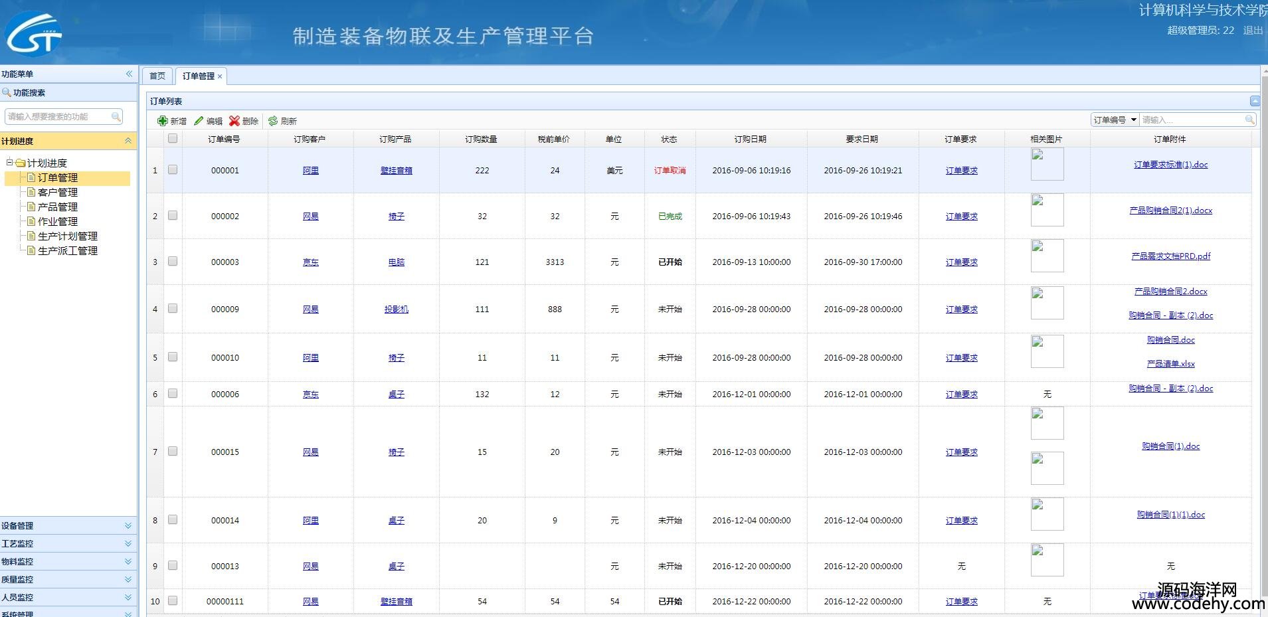This screenshot has width=1268, height=617.
Task: Open 客户管理 in the sidebar tree
Action: [58, 193]
